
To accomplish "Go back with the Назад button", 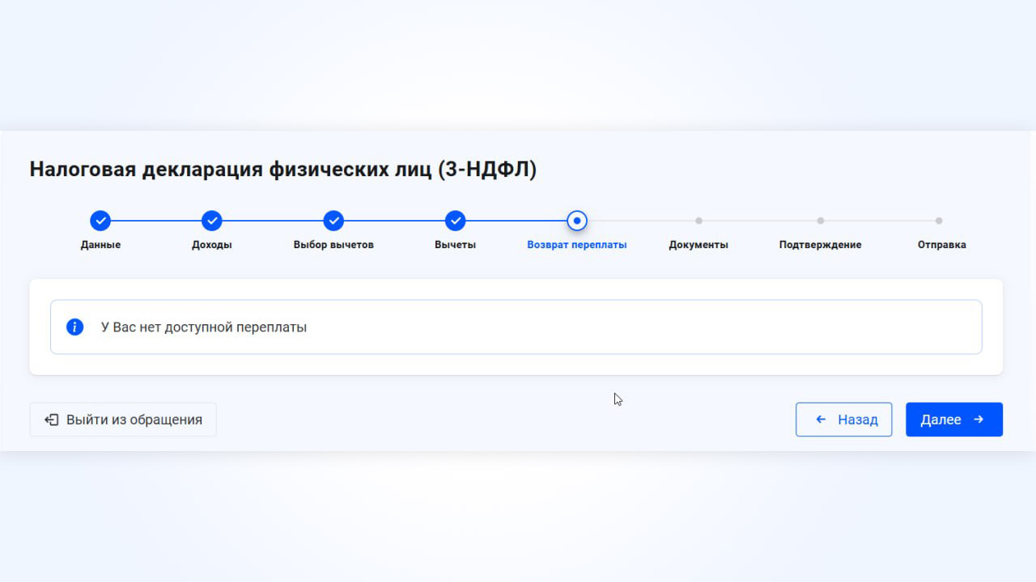I will [843, 420].
